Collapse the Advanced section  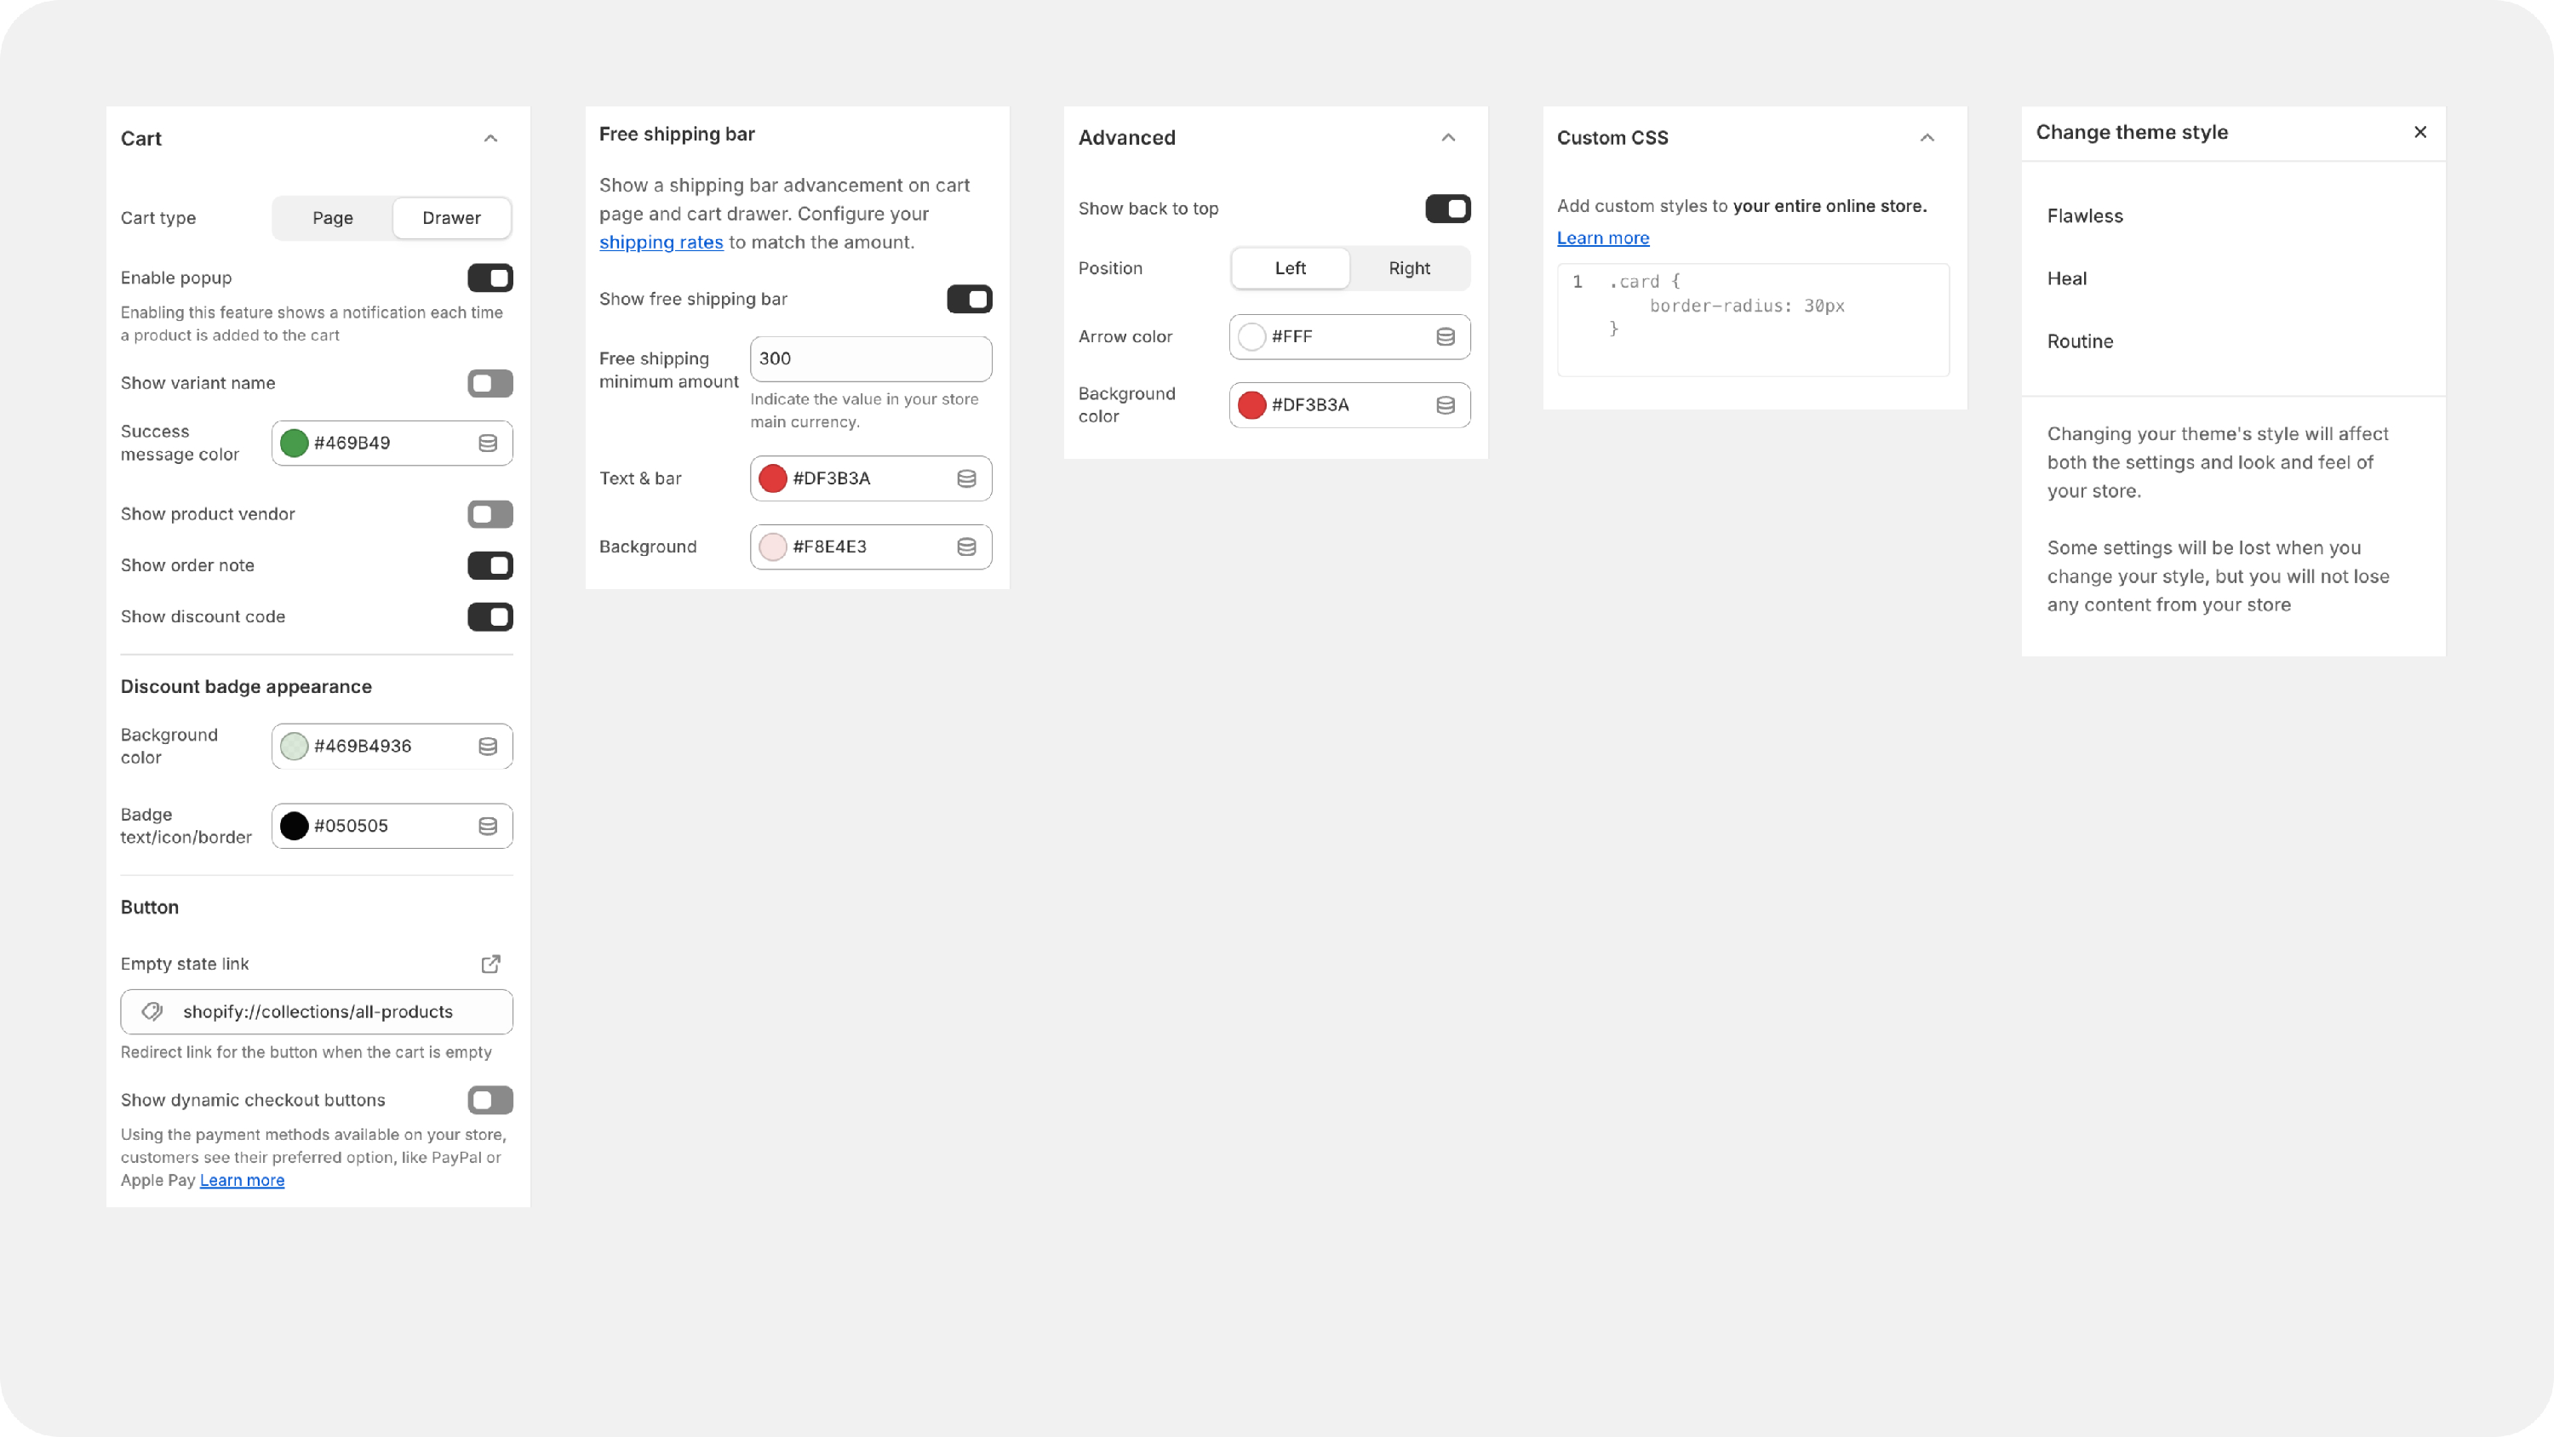[1448, 138]
